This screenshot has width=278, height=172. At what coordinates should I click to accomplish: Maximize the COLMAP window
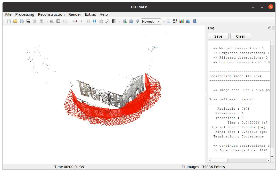(x=262, y=7)
